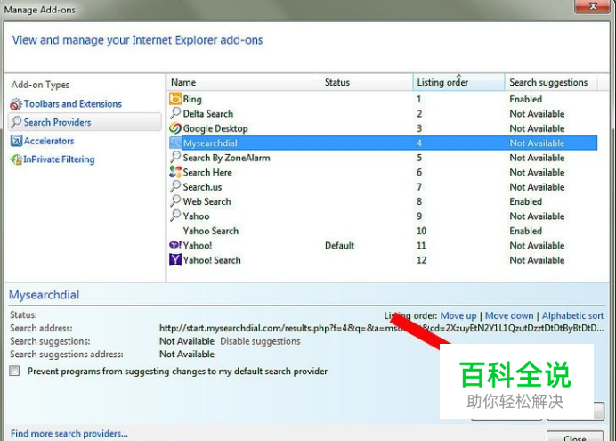616x441 pixels.
Task: Select the Search.us row
Action: pyautogui.click(x=384, y=187)
